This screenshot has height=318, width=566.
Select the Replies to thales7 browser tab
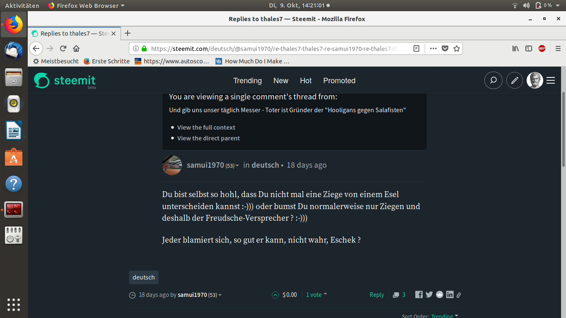75,34
